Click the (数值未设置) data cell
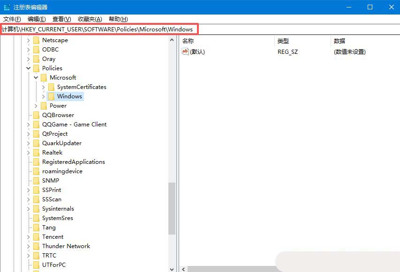This screenshot has width=400, height=272. (x=350, y=51)
